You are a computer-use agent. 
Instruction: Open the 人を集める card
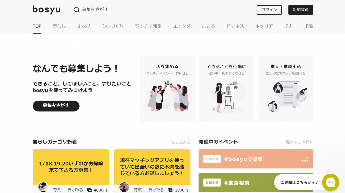167,89
